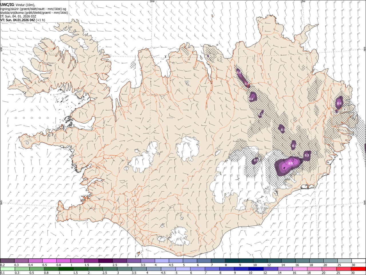Select the lilac 14 rain legend swatch
The width and height of the screenshot is (366, 275).
[285, 269]
